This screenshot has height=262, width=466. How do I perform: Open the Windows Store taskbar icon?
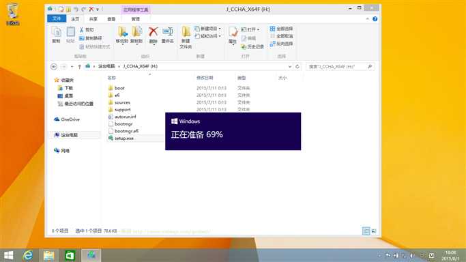tap(70, 255)
